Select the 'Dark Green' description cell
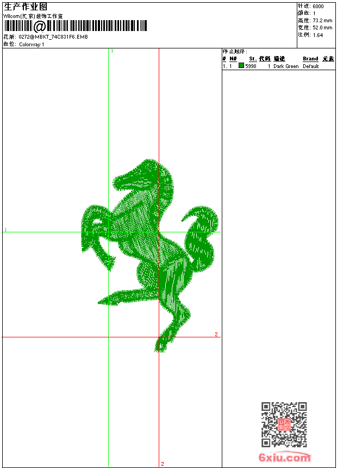 (x=286, y=66)
